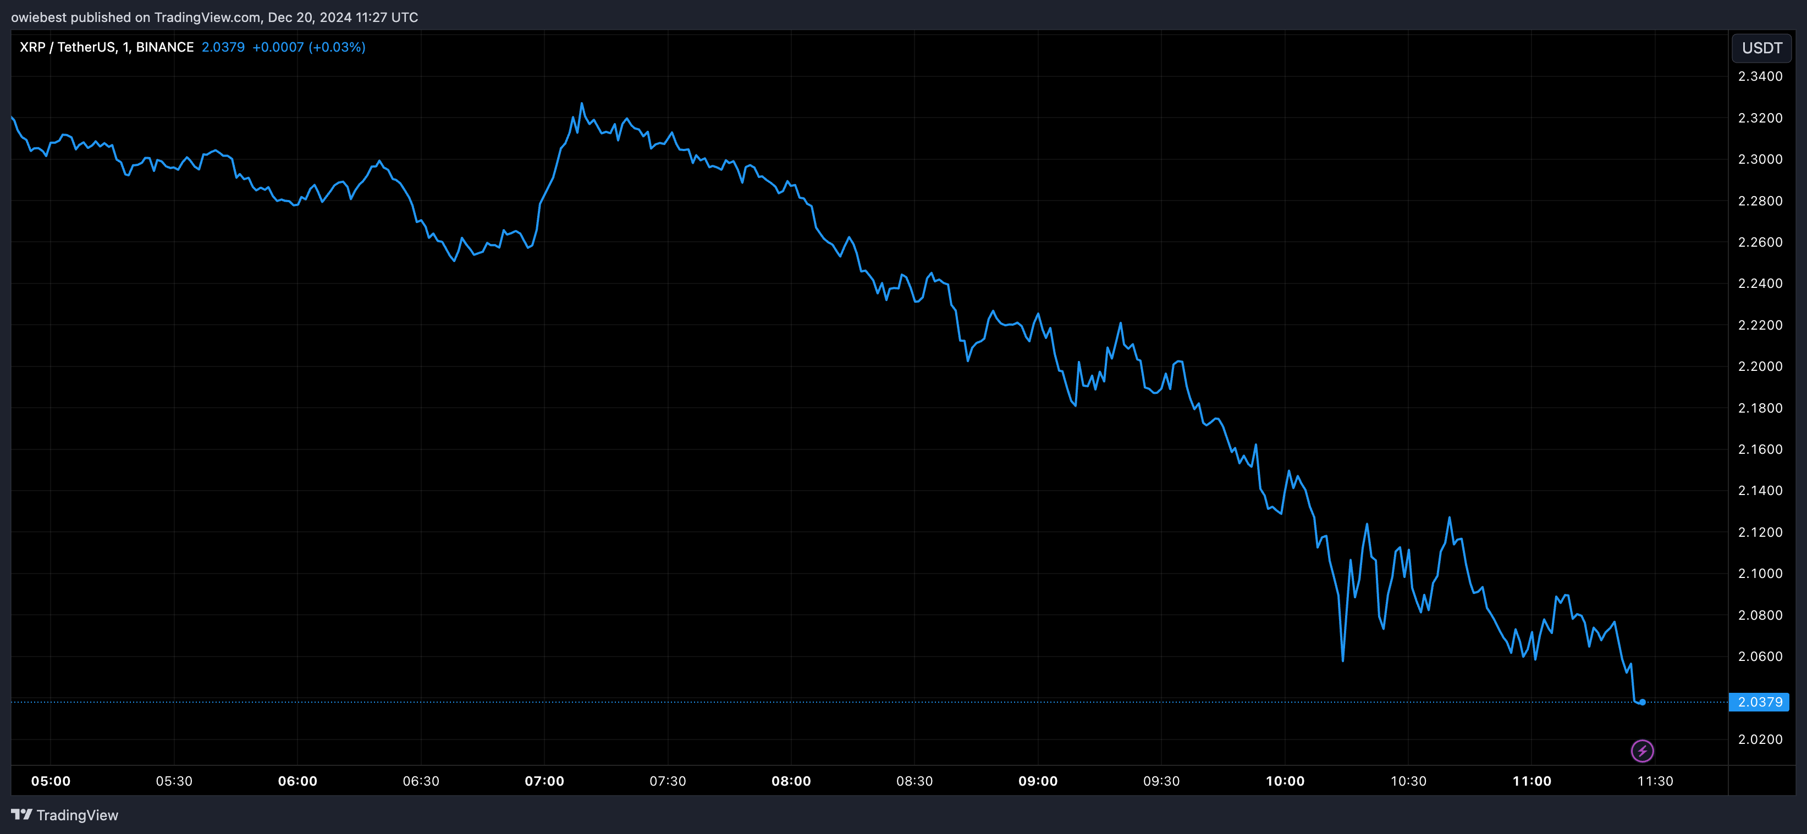Image resolution: width=1807 pixels, height=834 pixels.
Task: Click the 06:00 time axis label
Action: pyautogui.click(x=298, y=781)
